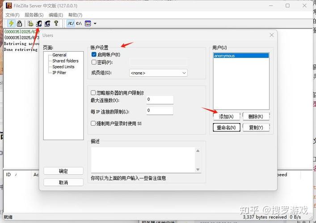Select Shared folders page in tree

pos(65,61)
